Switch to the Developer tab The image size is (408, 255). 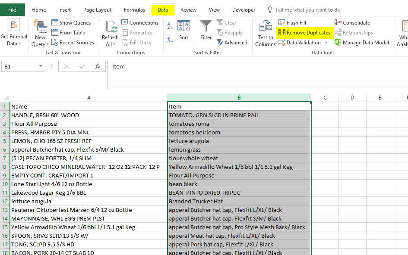tap(244, 10)
